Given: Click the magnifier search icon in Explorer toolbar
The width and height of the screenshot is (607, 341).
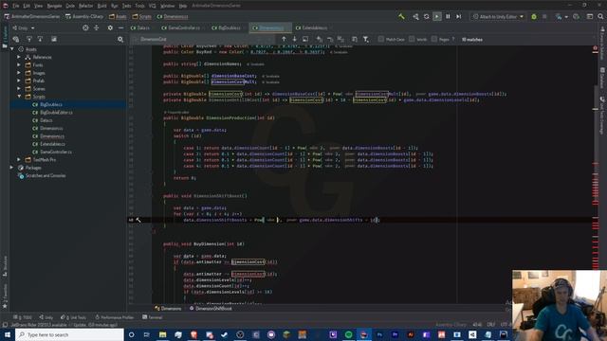Looking at the screenshot, I should pyautogui.click(x=120, y=39).
